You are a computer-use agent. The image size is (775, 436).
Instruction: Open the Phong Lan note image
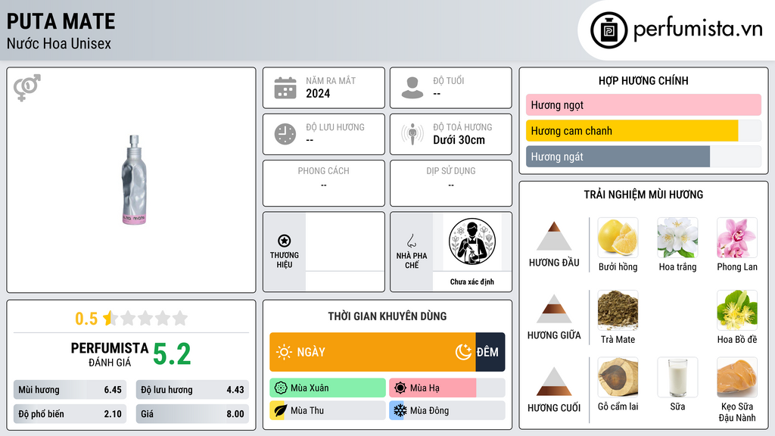pos(737,238)
